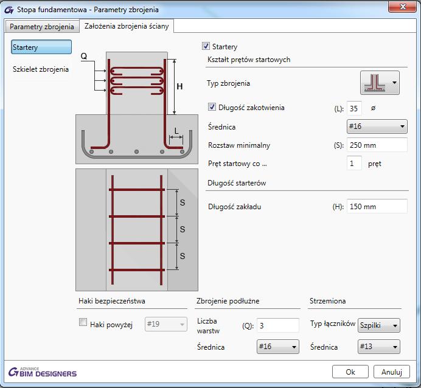Viewport: 421px width, 388px height.
Task: Open Typ zbrojenia shape dropdown
Action: pos(380,83)
